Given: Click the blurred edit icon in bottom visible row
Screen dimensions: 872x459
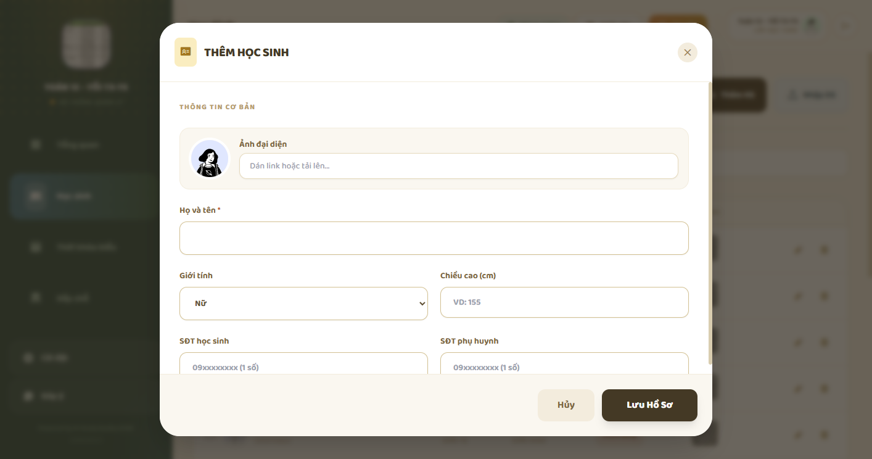Looking at the screenshot, I should (798, 435).
